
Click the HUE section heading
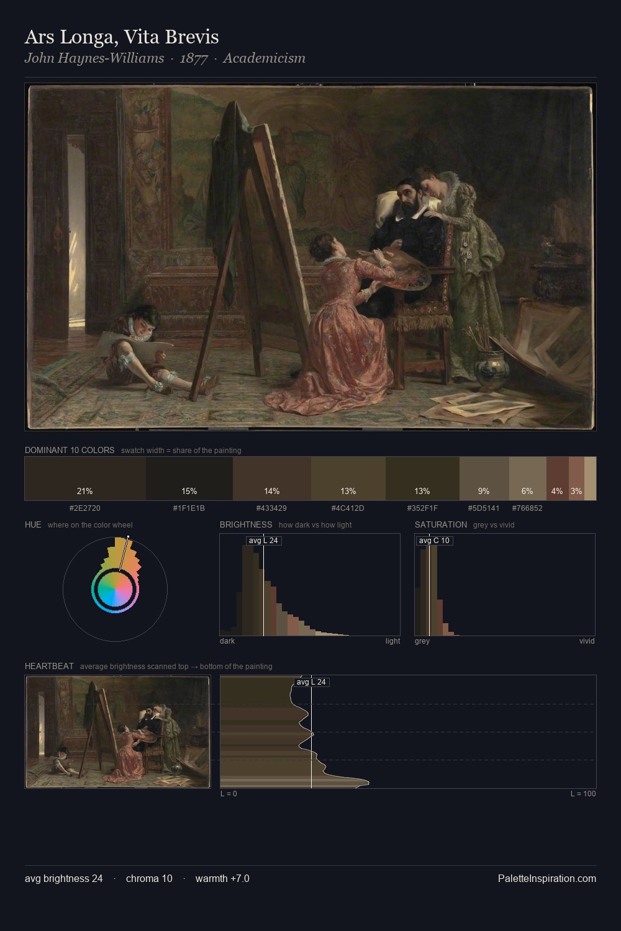[33, 524]
